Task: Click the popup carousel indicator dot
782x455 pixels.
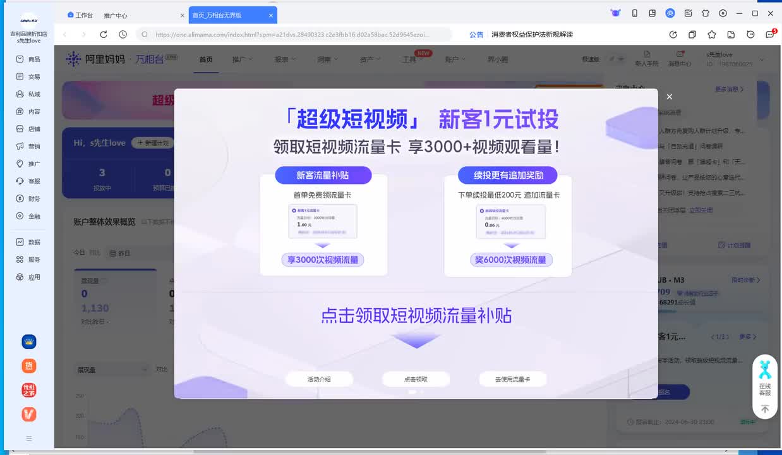Action: point(412,392)
